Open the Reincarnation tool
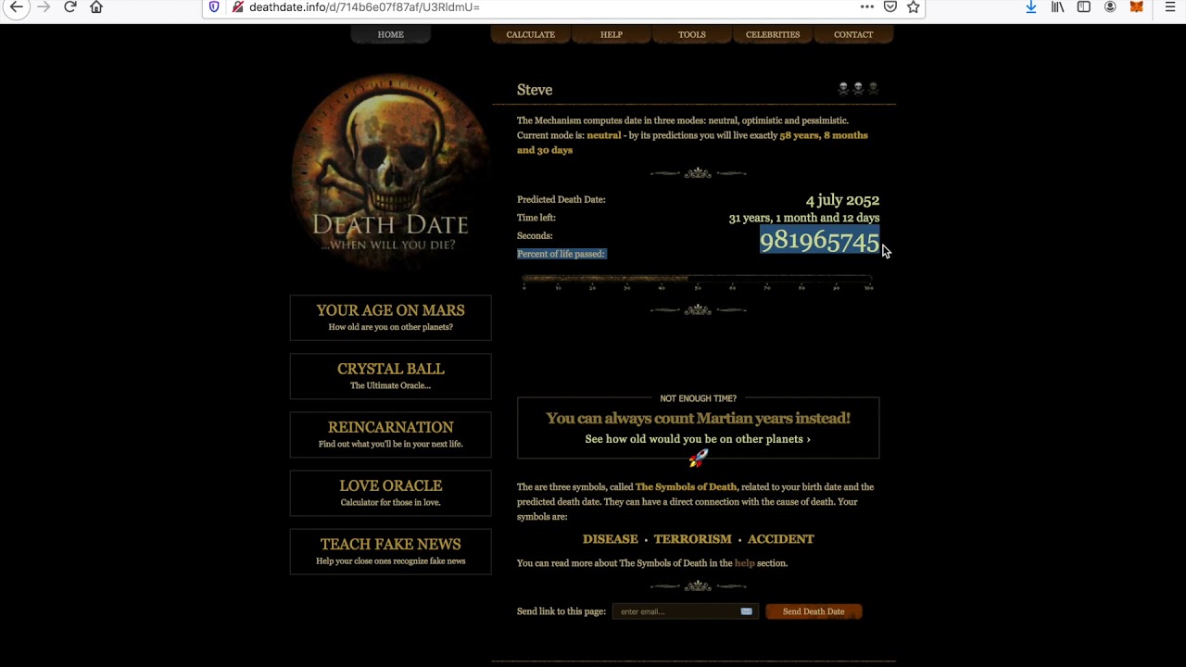The width and height of the screenshot is (1186, 667). 390,434
